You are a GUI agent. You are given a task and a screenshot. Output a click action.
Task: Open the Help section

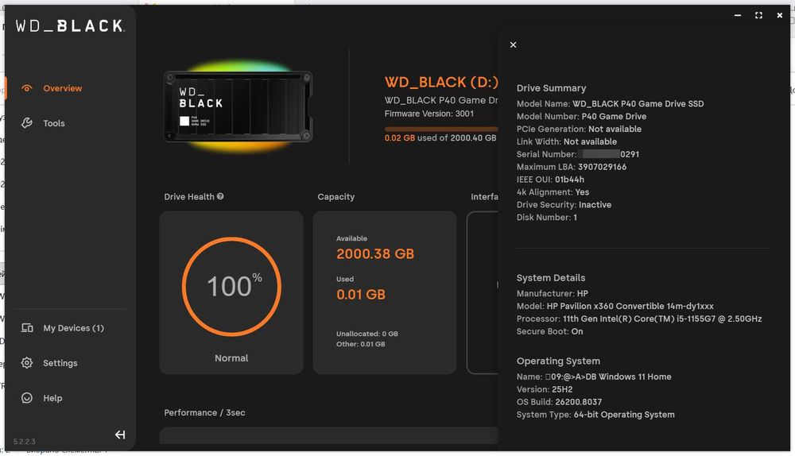tap(52, 398)
